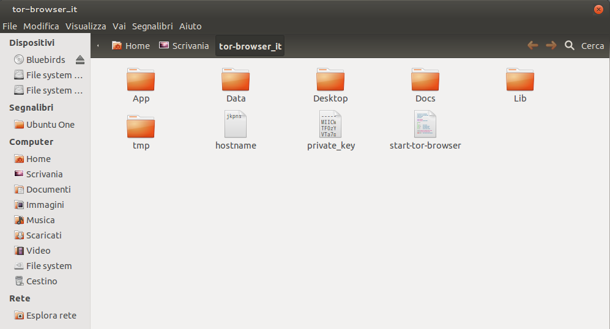Expand the path bar left scroll arrow
Viewport: 610px width, 329px height.
(98, 45)
